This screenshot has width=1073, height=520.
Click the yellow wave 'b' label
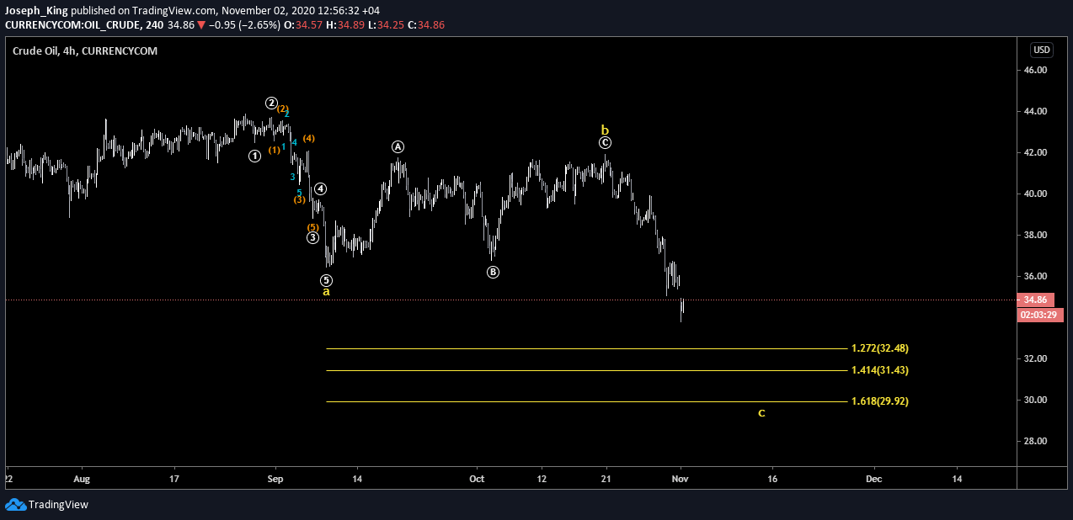pyautogui.click(x=605, y=130)
